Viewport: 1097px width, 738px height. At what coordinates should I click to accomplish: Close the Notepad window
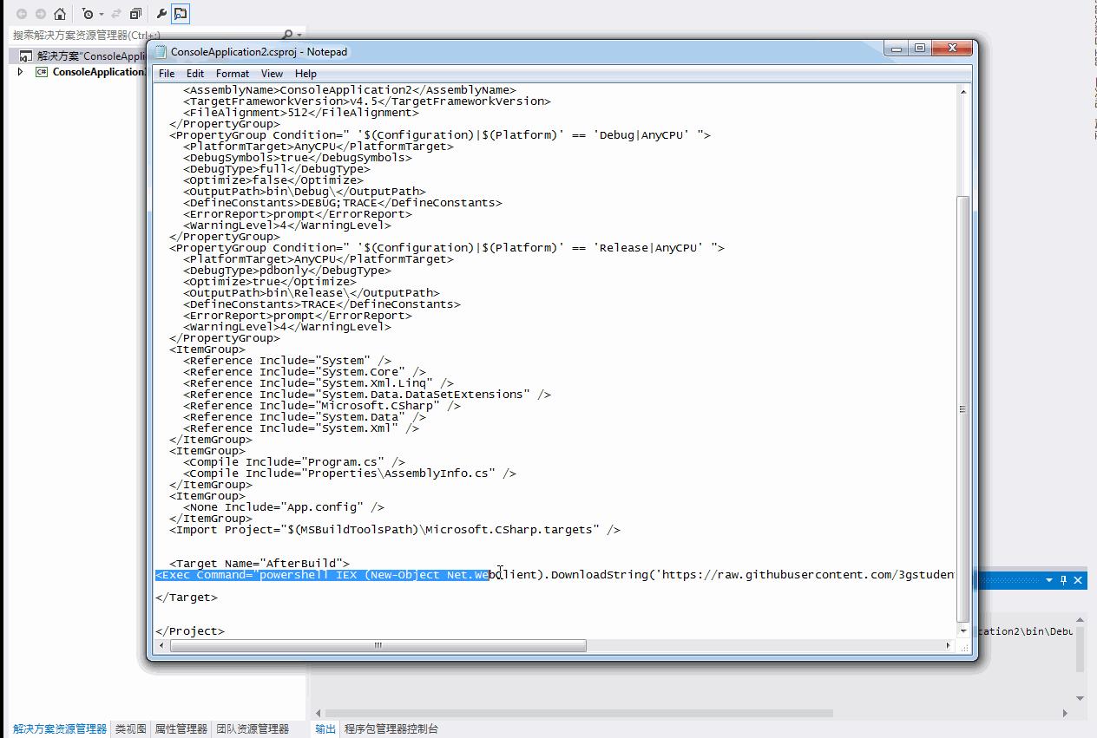click(x=953, y=49)
